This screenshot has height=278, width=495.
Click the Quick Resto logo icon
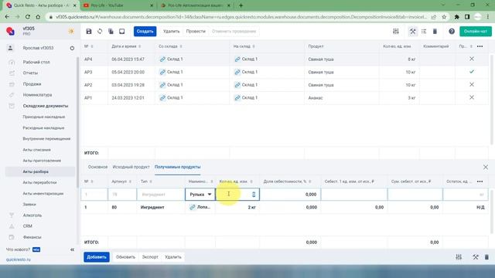click(x=10, y=31)
